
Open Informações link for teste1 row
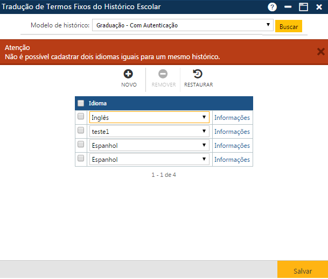point(232,132)
